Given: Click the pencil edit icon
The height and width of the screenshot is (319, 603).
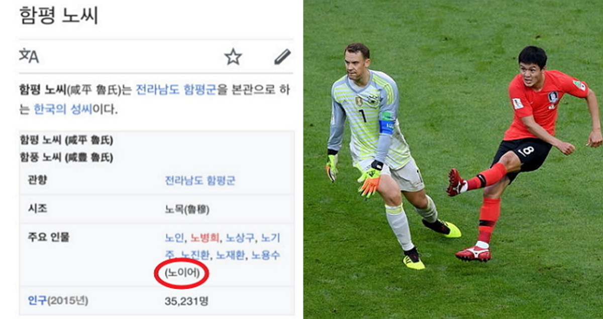Looking at the screenshot, I should (282, 57).
